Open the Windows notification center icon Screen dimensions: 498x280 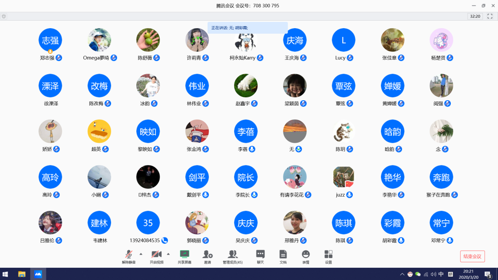488,274
